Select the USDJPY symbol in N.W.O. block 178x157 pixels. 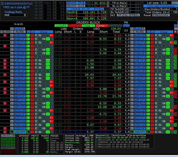pyautogui.click(x=20, y=132)
